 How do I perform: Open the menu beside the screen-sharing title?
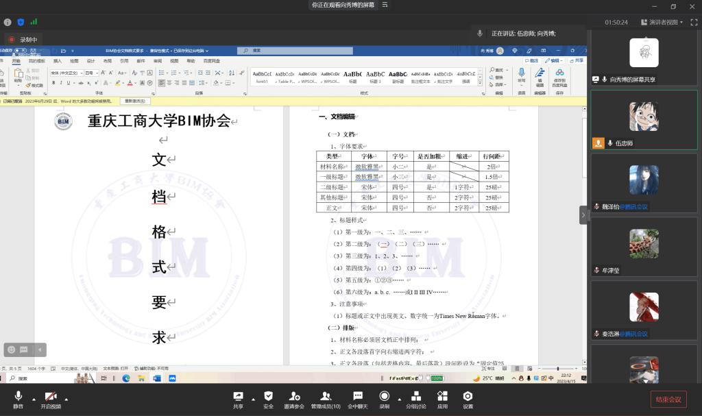pyautogui.click(x=385, y=5)
